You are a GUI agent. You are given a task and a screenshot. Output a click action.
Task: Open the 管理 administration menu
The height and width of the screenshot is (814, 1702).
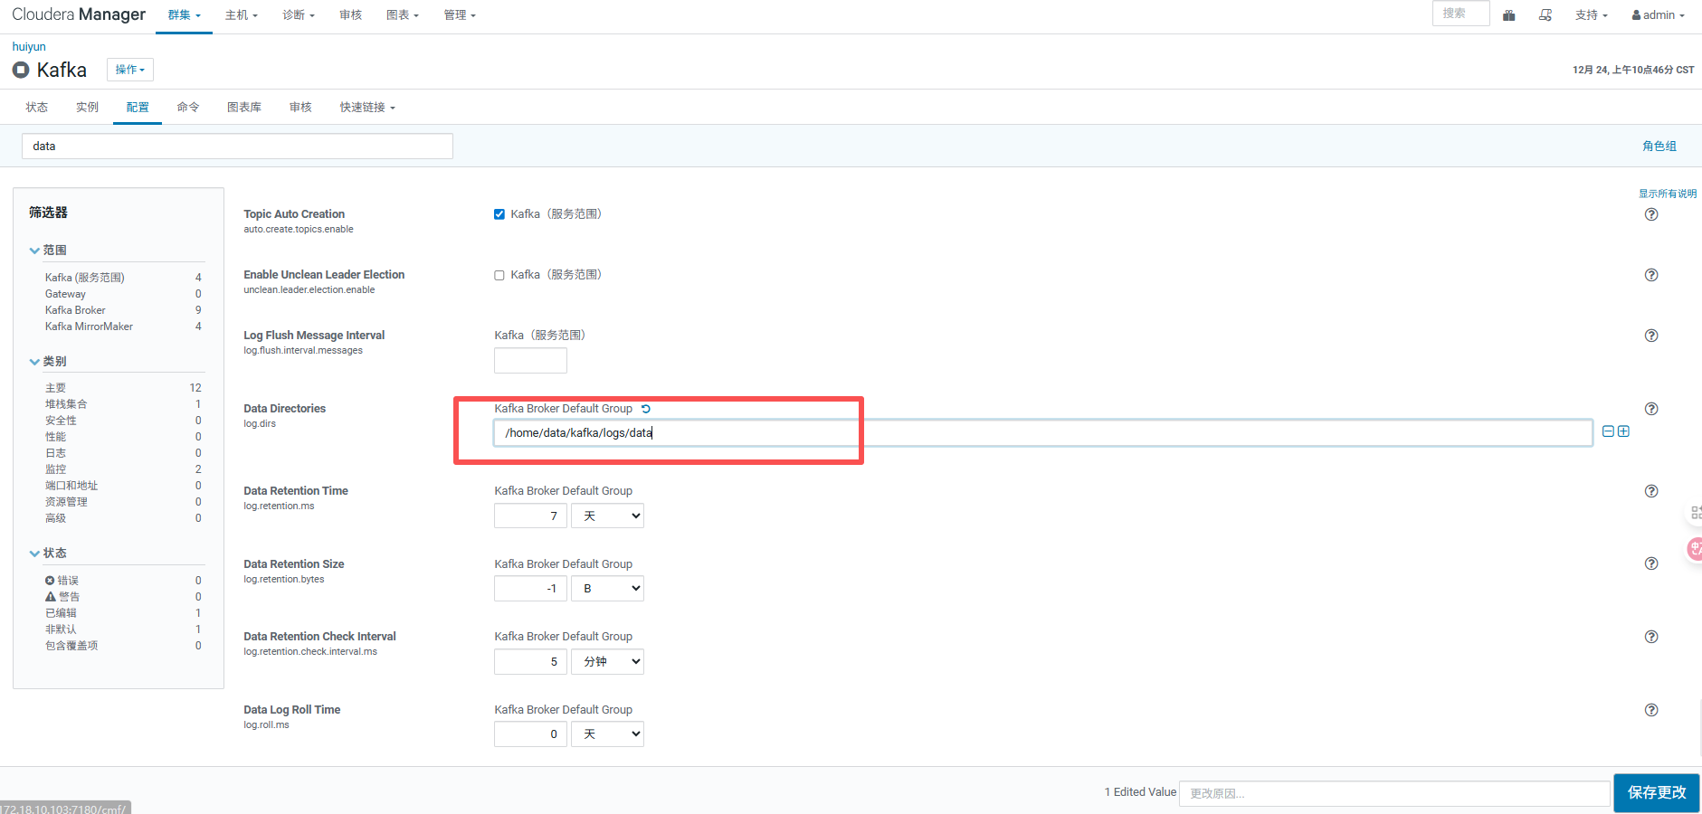[x=460, y=15]
